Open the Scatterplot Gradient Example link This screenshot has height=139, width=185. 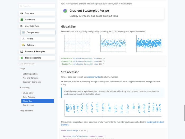click(155, 122)
